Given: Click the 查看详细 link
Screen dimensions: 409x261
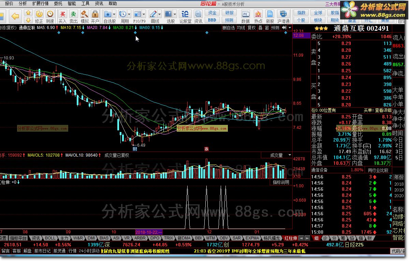Looking at the screenshot, I should (383, 111).
